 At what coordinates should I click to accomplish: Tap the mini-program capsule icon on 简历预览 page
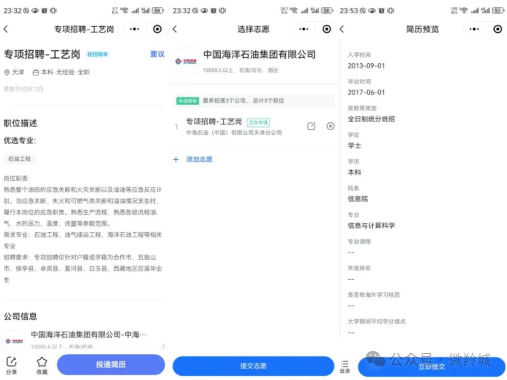pyautogui.click(x=497, y=29)
